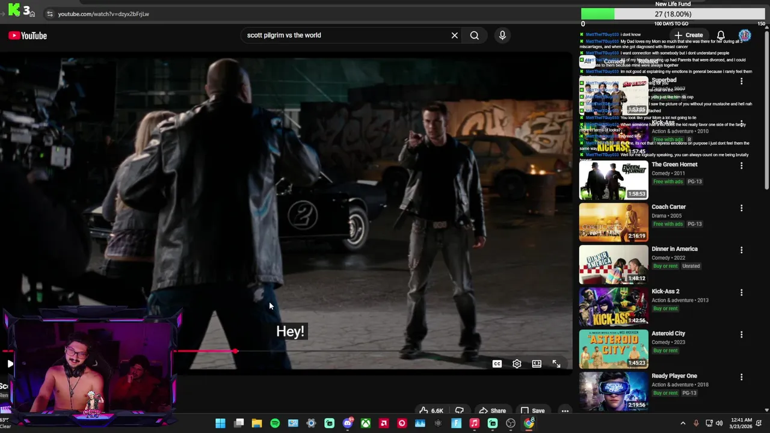The width and height of the screenshot is (770, 433).
Task: Open the Apple Music taskbar icon
Action: [474, 423]
